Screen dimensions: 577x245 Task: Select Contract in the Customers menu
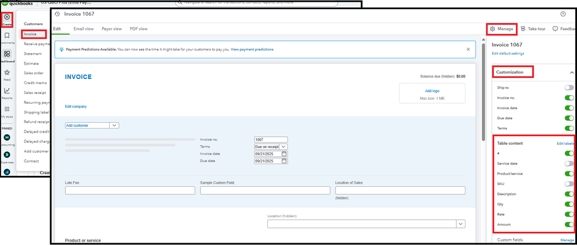pyautogui.click(x=31, y=161)
